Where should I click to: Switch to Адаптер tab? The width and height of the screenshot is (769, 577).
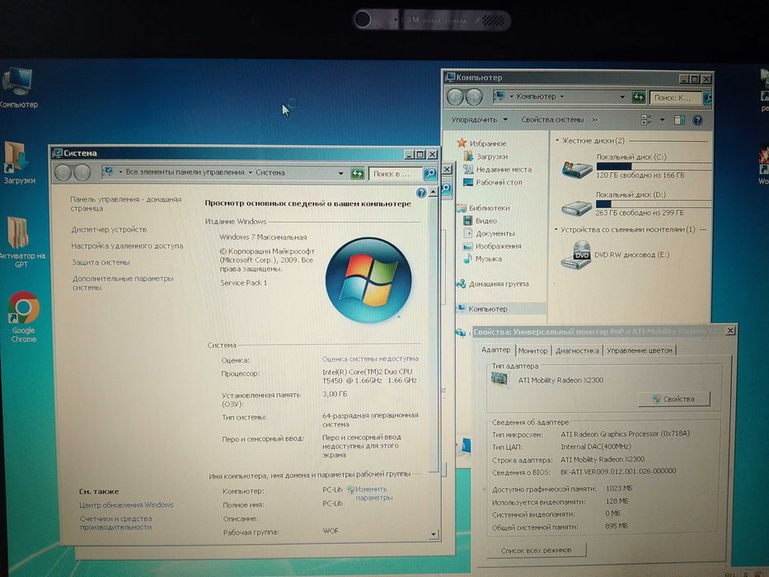point(496,349)
